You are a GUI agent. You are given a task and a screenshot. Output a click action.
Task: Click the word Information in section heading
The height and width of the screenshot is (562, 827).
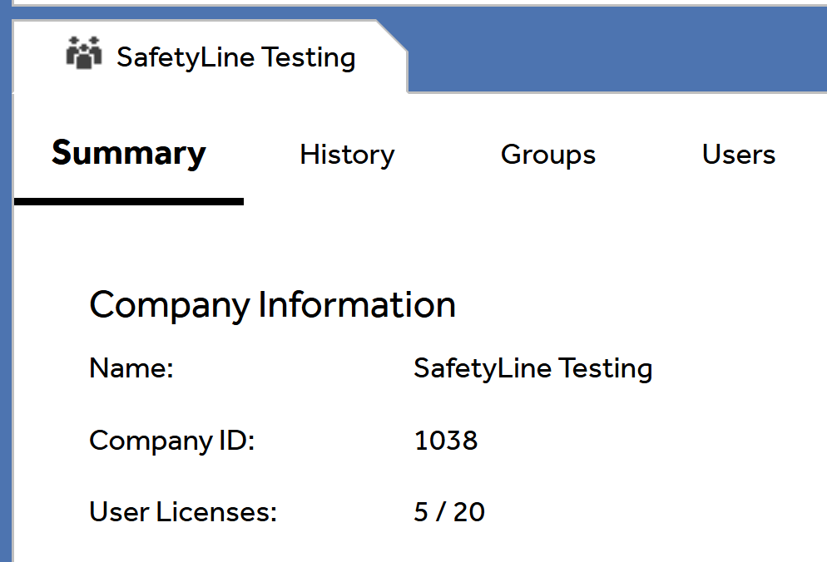tap(357, 305)
